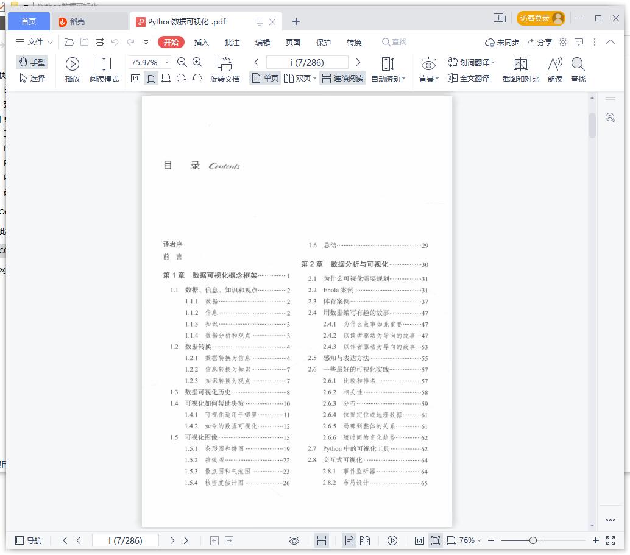630x555 pixels.
Task: Switch to the Select tool (选择)
Action: pyautogui.click(x=32, y=78)
